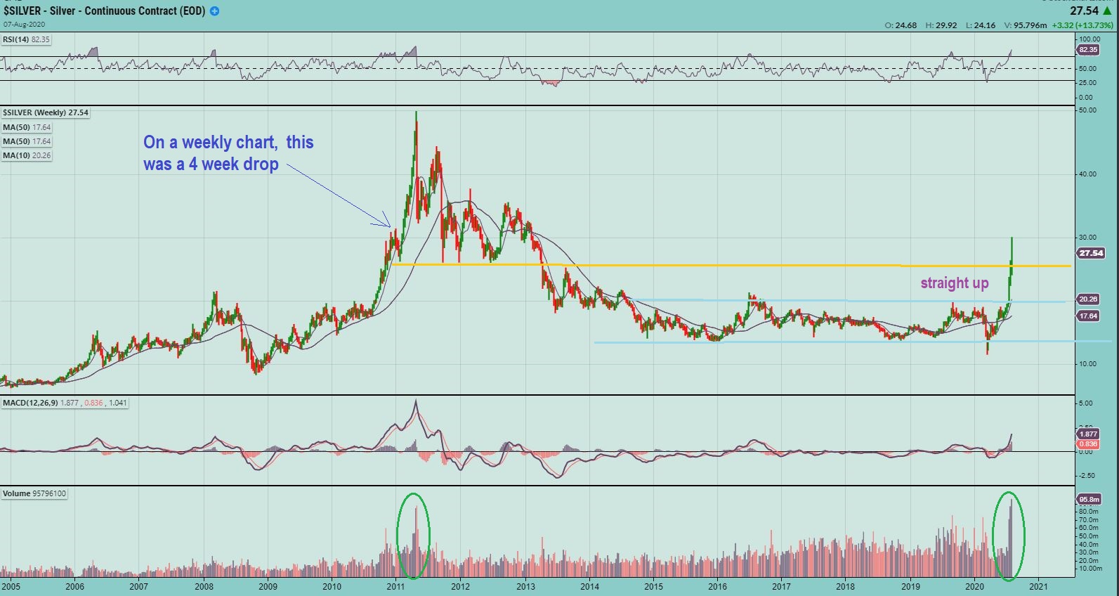The image size is (1119, 596).
Task: Select the low value 'L: 24.16'
Action: click(x=981, y=25)
